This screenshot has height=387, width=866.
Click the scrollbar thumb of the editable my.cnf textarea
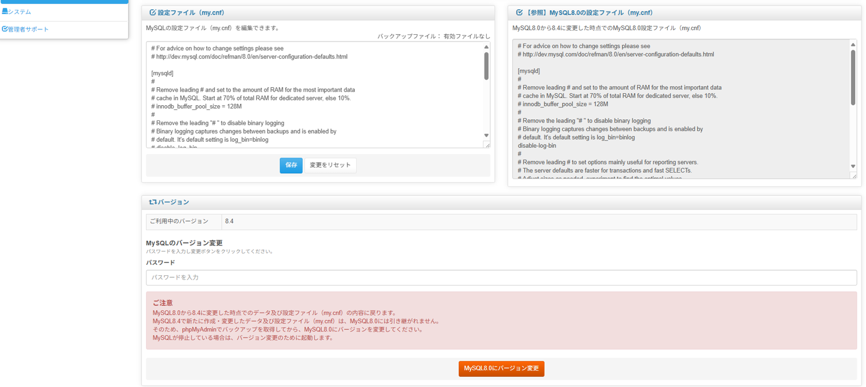(x=486, y=66)
